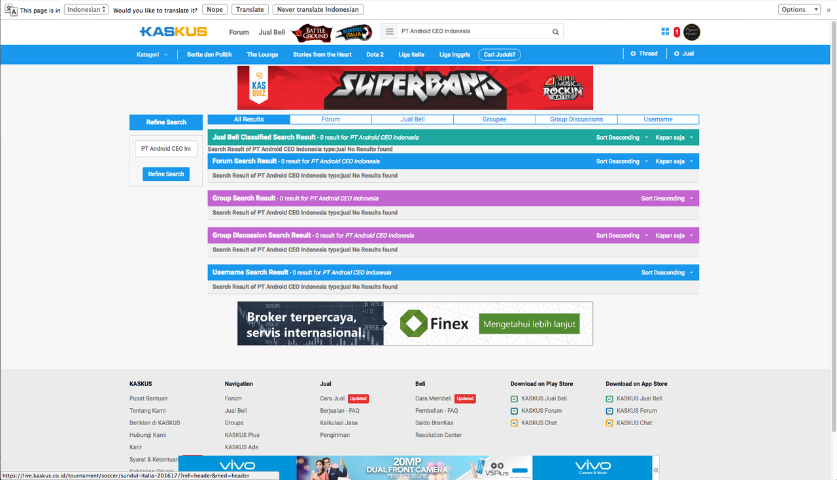
Task: Open Kapan saja in Jual Beli results
Action: coord(674,138)
